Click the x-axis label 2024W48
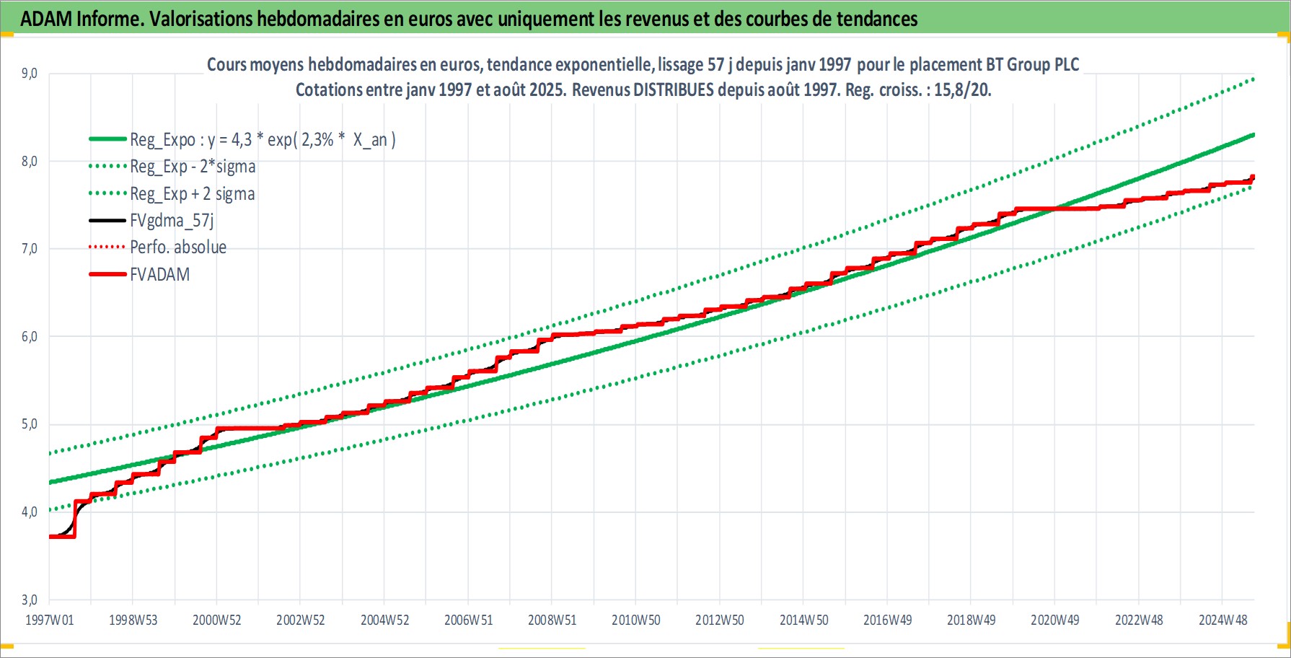This screenshot has height=658, width=1291. point(1223,620)
